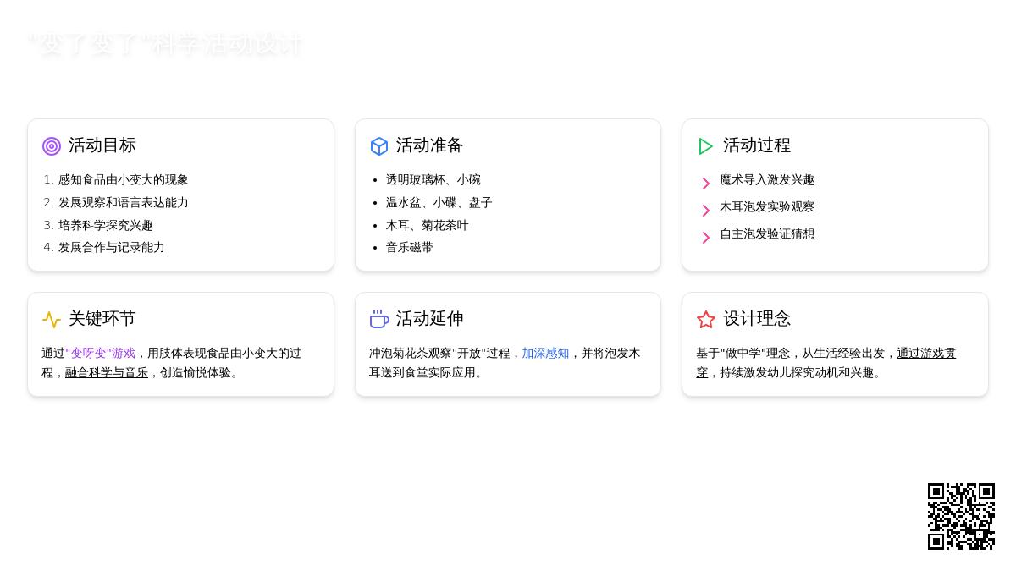Click the 活动目标 card heading

point(102,145)
